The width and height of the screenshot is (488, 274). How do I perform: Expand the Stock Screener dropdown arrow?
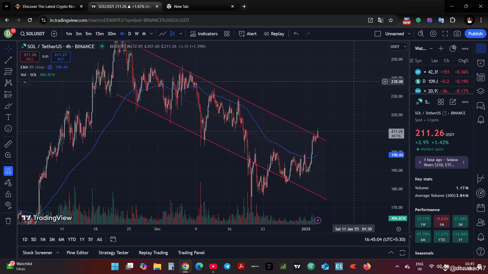point(58,253)
